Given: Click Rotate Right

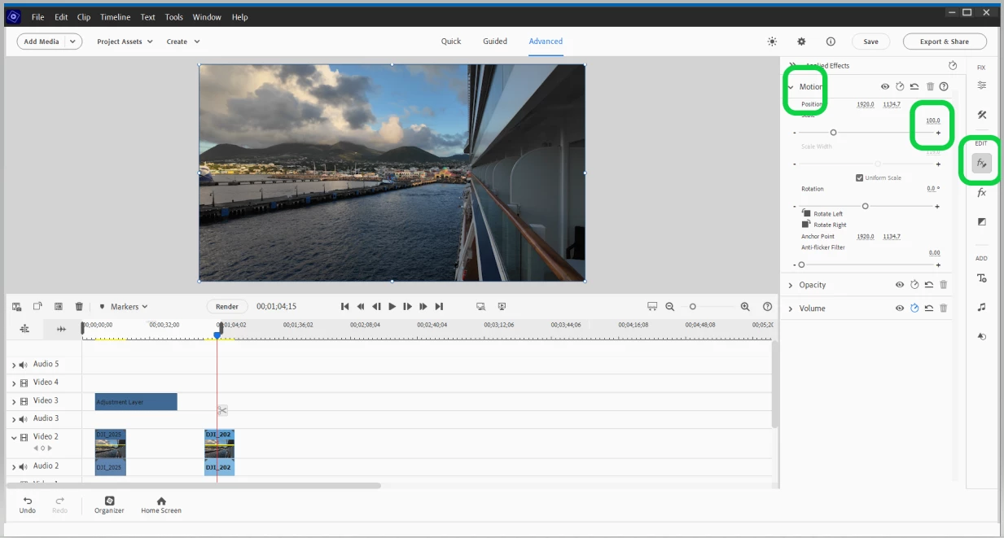Looking at the screenshot, I should [824, 225].
